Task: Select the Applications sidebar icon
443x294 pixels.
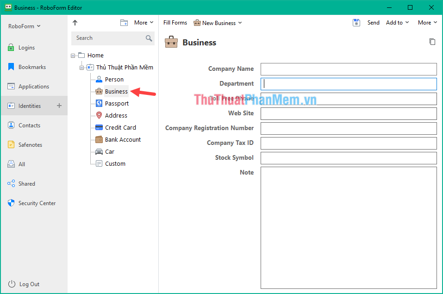Action: click(10, 86)
